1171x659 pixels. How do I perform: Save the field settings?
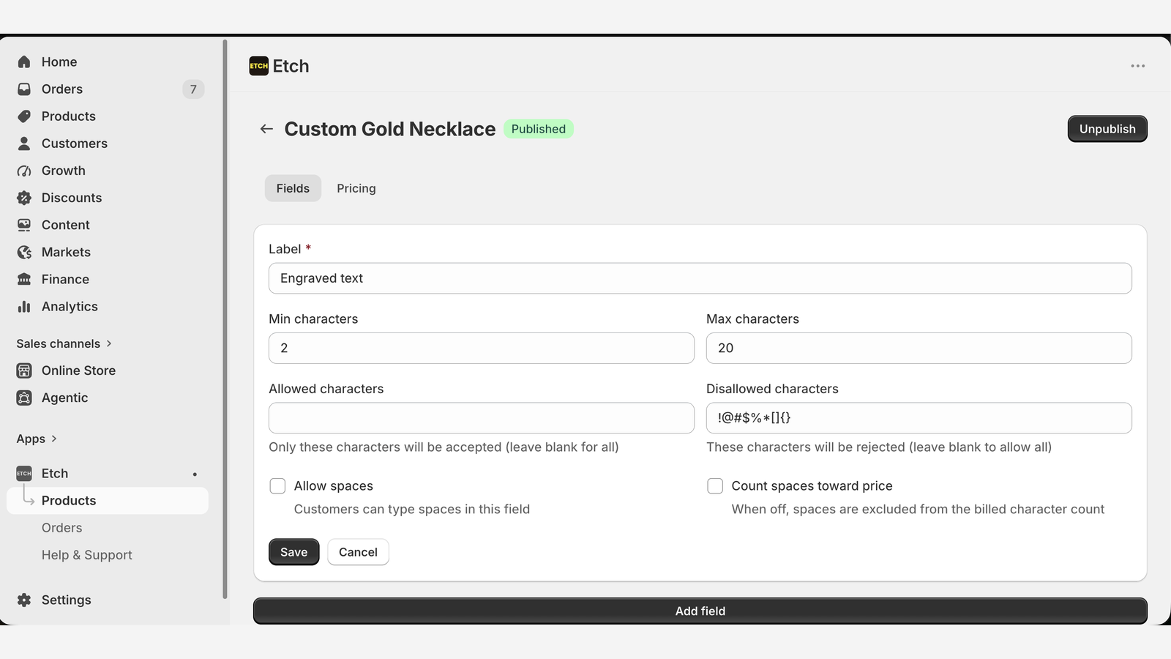tap(293, 552)
